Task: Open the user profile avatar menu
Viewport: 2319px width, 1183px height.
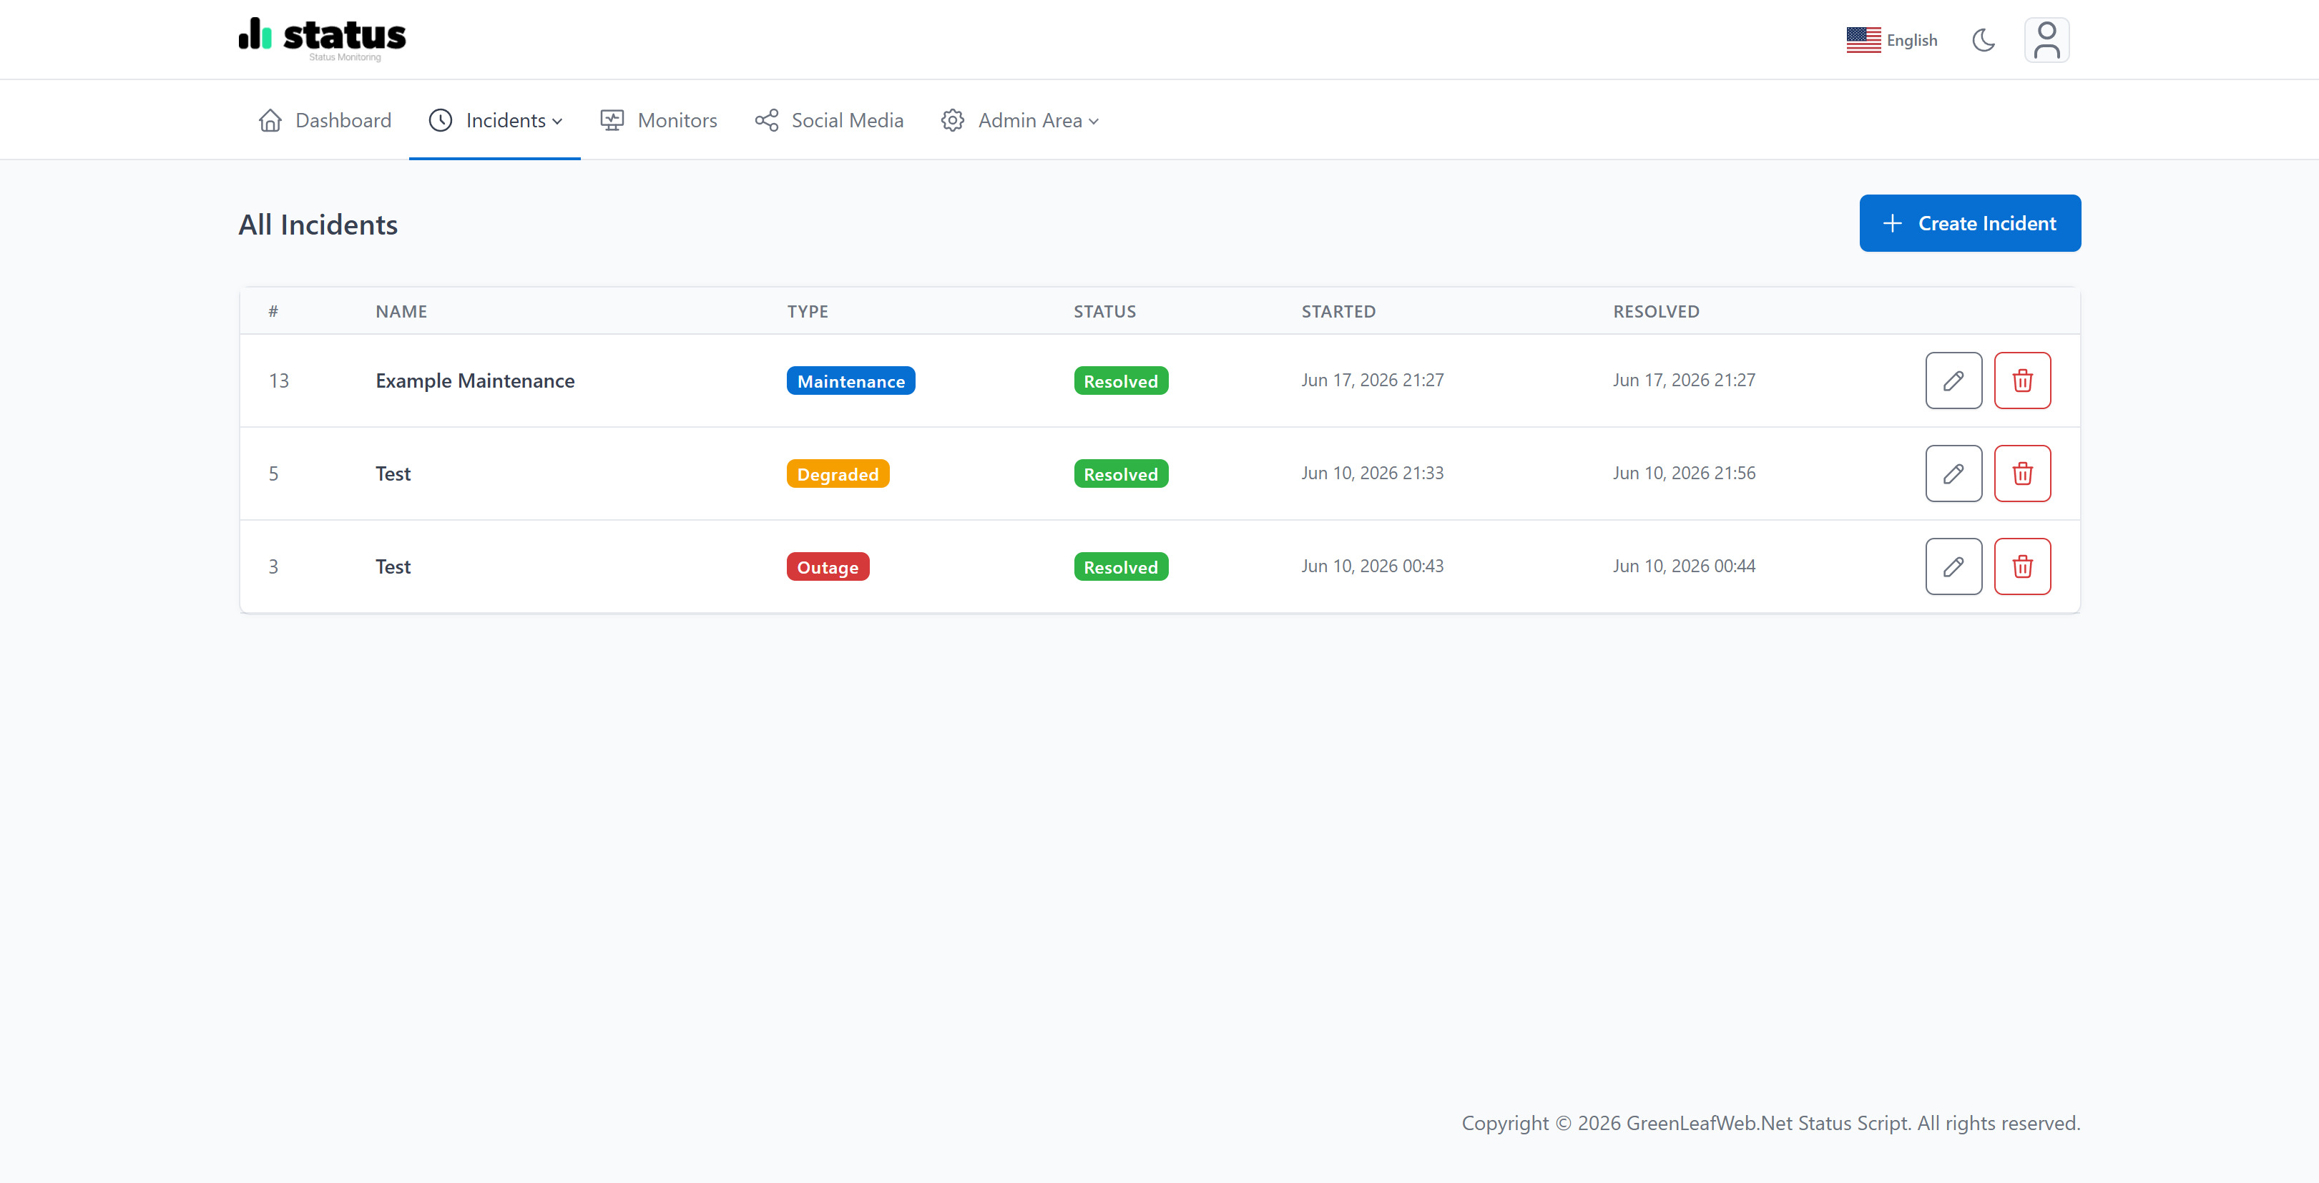Action: click(x=2046, y=39)
